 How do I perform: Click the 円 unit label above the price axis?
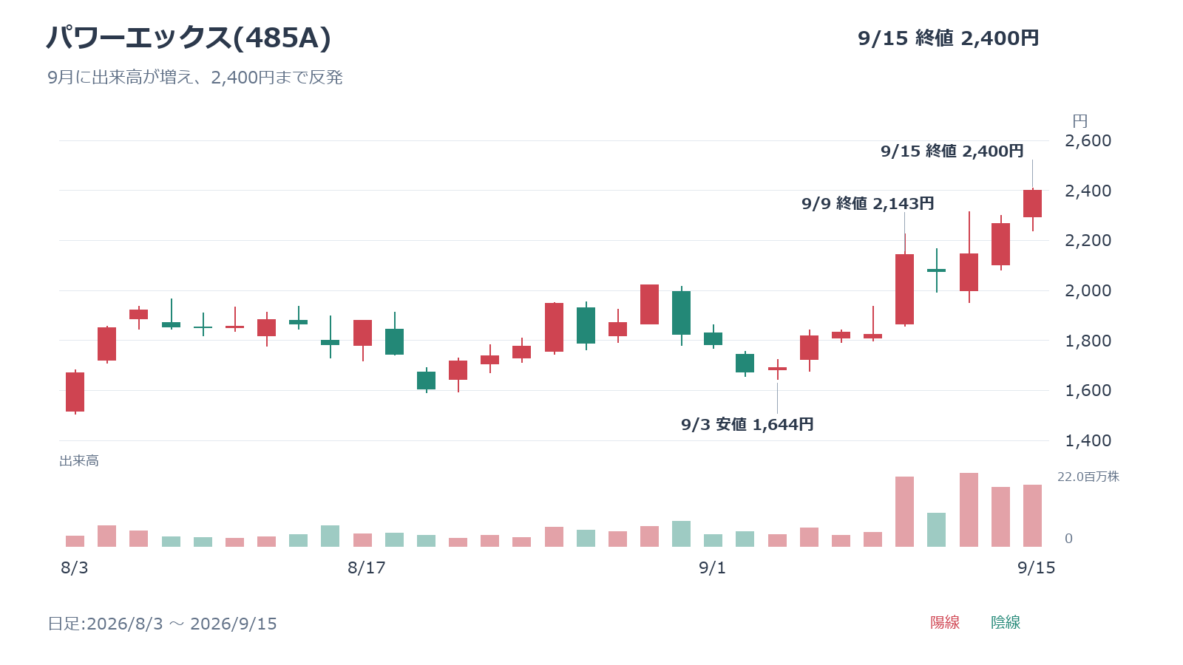click(1080, 121)
